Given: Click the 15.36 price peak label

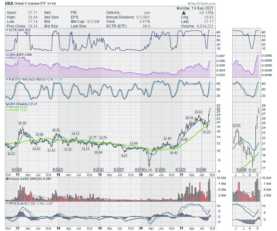Looking at the screenshot, I should [56, 130].
